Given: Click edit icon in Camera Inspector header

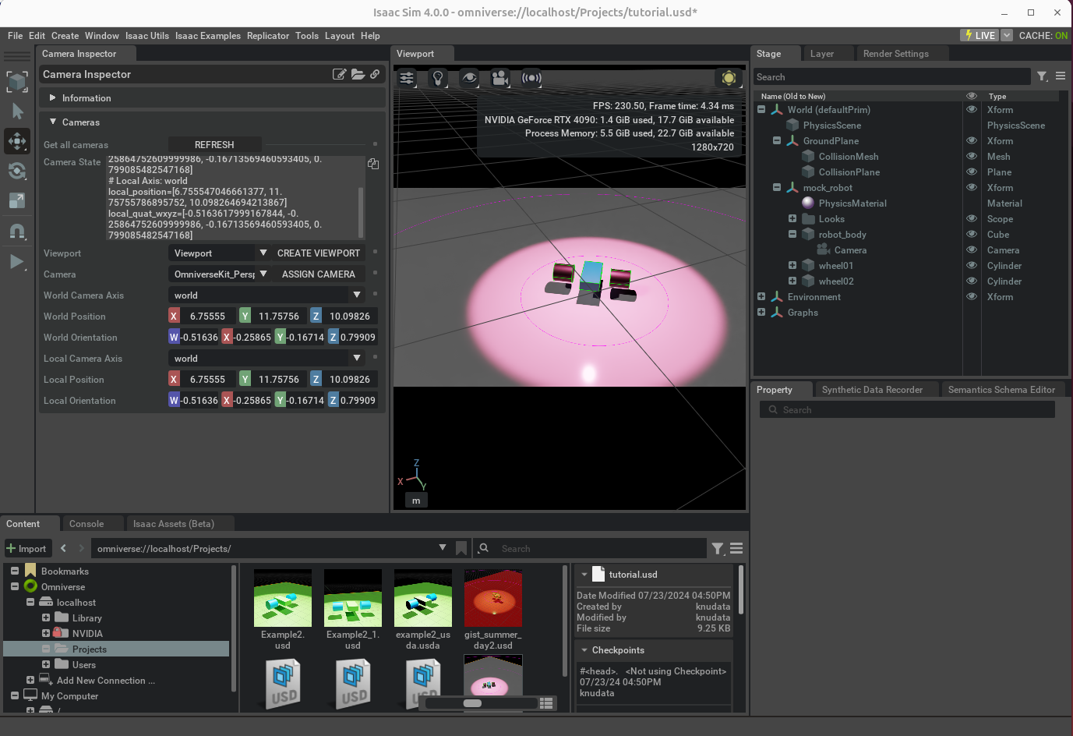Looking at the screenshot, I should pyautogui.click(x=339, y=74).
